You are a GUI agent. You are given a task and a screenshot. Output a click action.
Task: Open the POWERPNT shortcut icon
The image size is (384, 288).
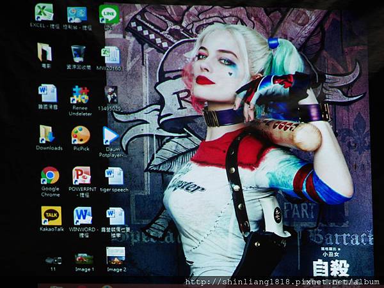81,176
